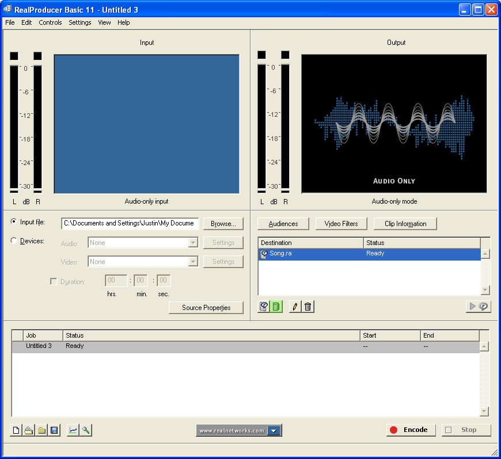501x459 pixels.
Task: Click the End column header
Action: 450,335
